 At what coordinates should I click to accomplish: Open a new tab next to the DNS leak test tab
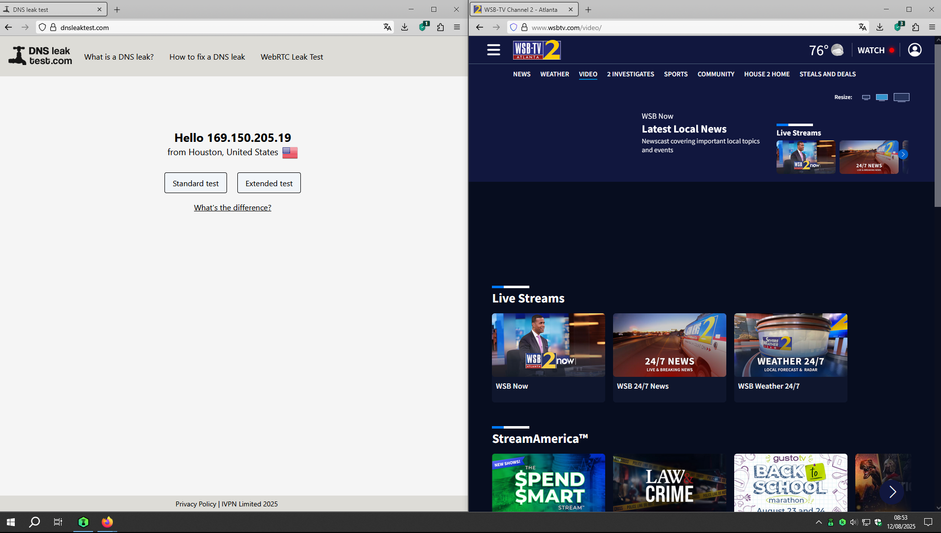[x=117, y=9]
